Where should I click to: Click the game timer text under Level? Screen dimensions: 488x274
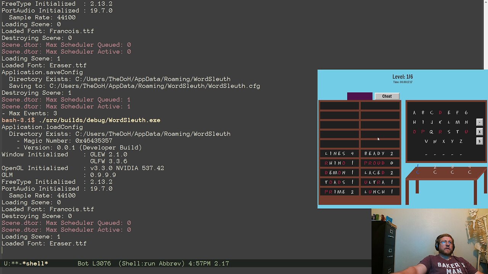click(x=403, y=82)
